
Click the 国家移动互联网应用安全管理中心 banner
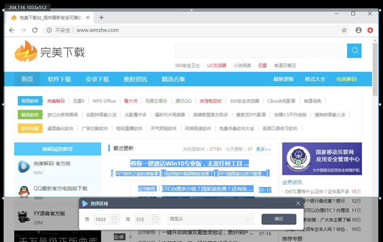point(322,159)
